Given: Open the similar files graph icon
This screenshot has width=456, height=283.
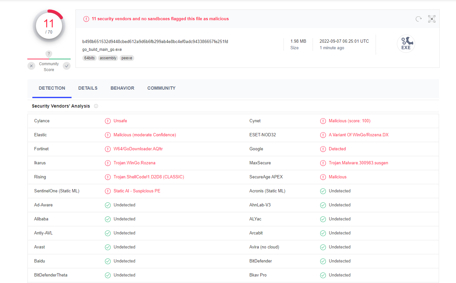Looking at the screenshot, I should tap(432, 19).
